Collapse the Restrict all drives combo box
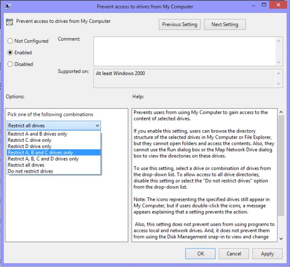The width and height of the screenshot is (290, 267). (x=54, y=126)
